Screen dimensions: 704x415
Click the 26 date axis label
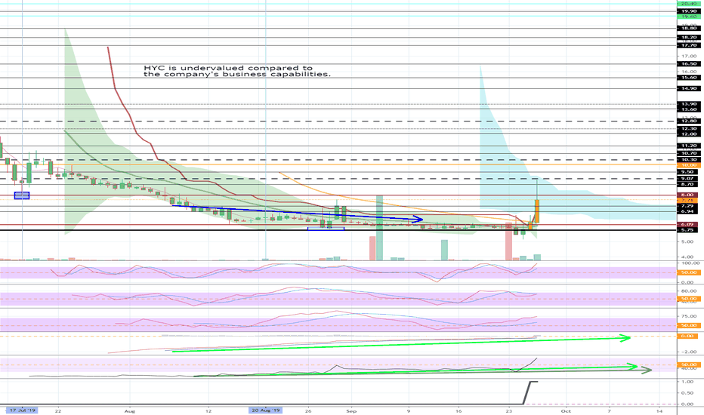point(308,410)
